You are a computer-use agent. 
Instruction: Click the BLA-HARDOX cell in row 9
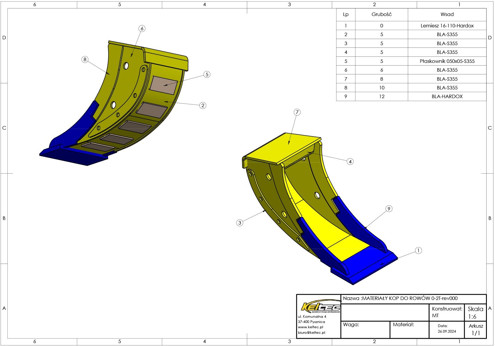point(447,96)
